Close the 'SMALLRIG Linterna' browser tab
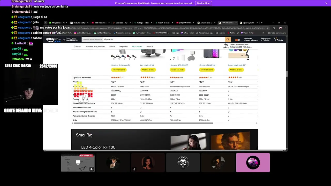Screen dimensions: 331x186 tap(236, 23)
